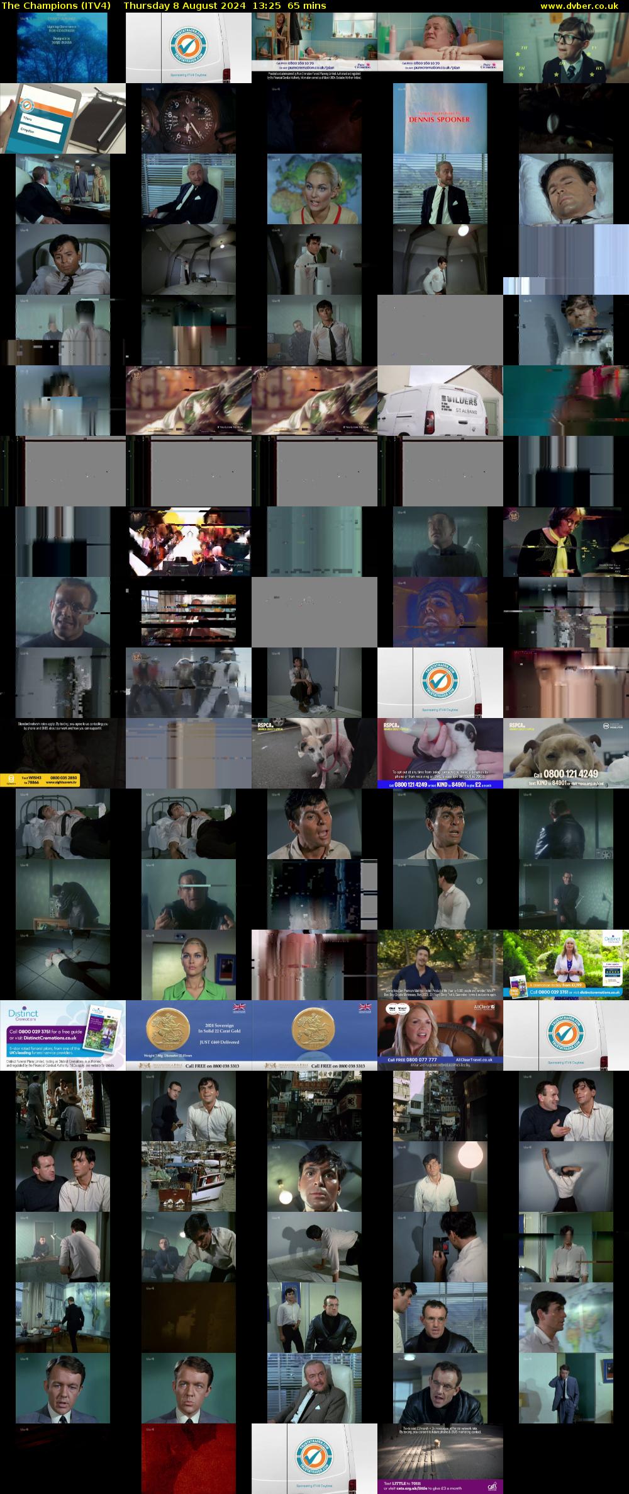Open the tablet TrustATrader app thumbnail
The height and width of the screenshot is (1494, 629).
point(63,118)
